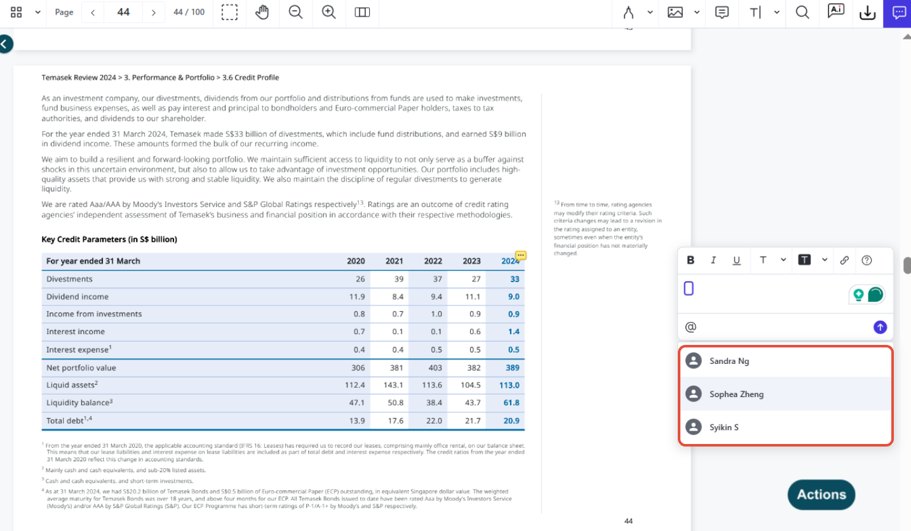The width and height of the screenshot is (911, 531).
Task: Open the AI chat assistant
Action: click(x=836, y=11)
